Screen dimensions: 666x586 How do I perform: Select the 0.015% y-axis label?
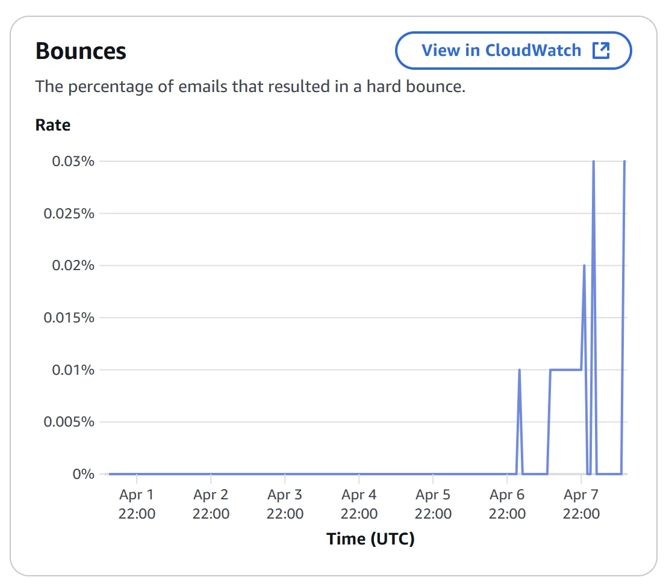click(69, 318)
